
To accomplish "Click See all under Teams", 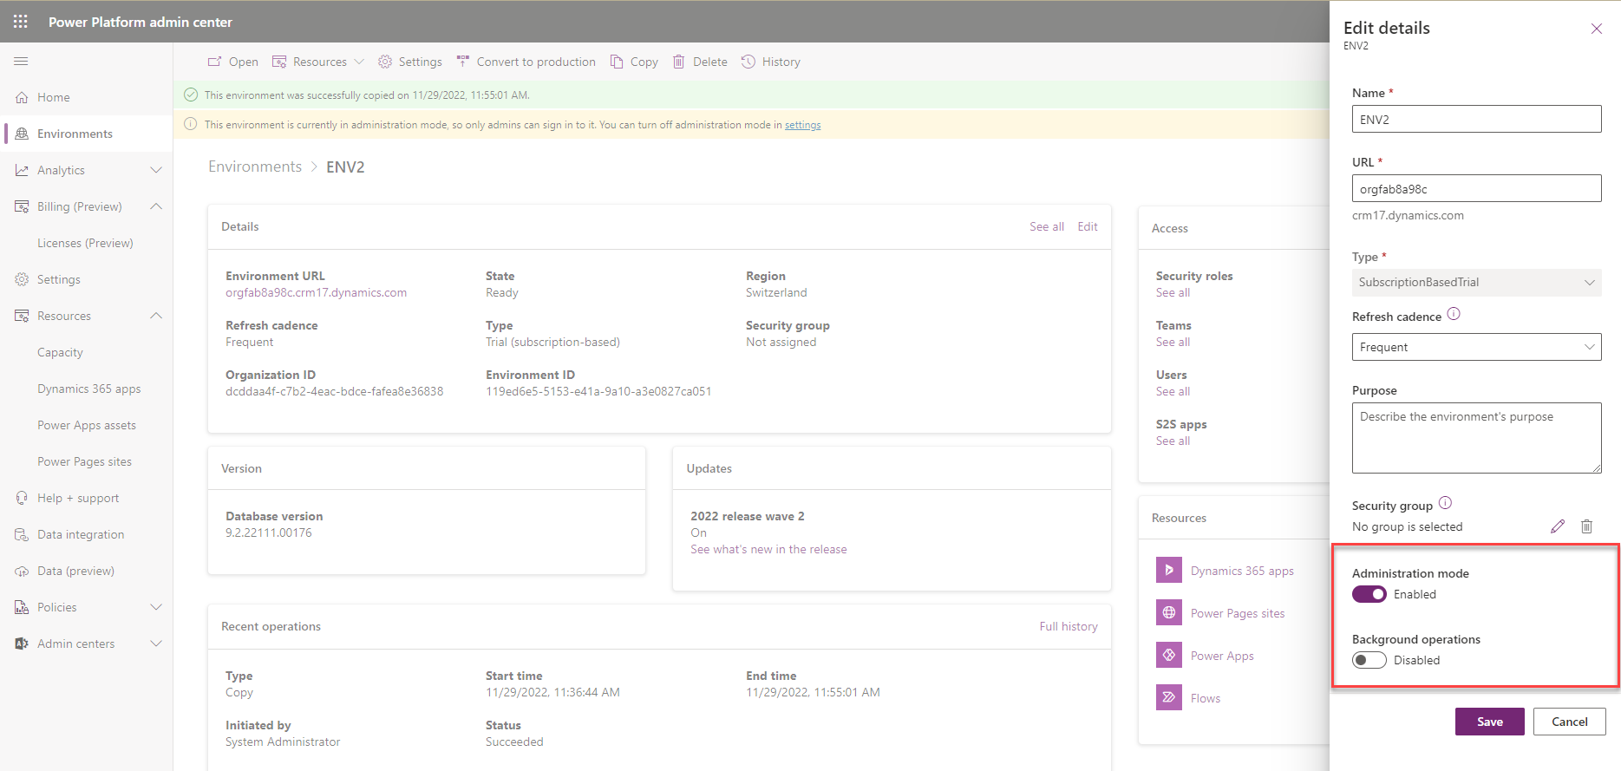I will (x=1173, y=343).
